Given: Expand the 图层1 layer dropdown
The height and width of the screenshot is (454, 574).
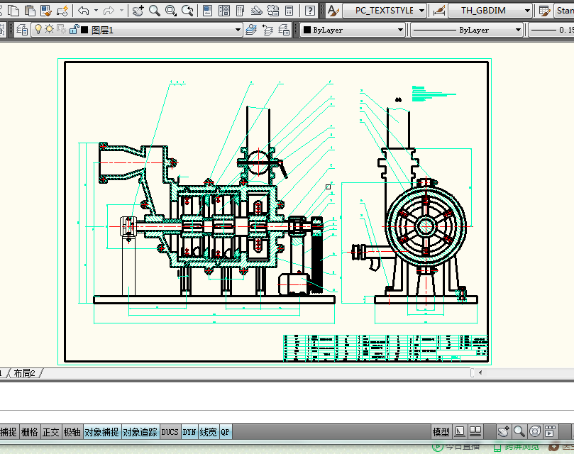Looking at the screenshot, I should tap(238, 30).
